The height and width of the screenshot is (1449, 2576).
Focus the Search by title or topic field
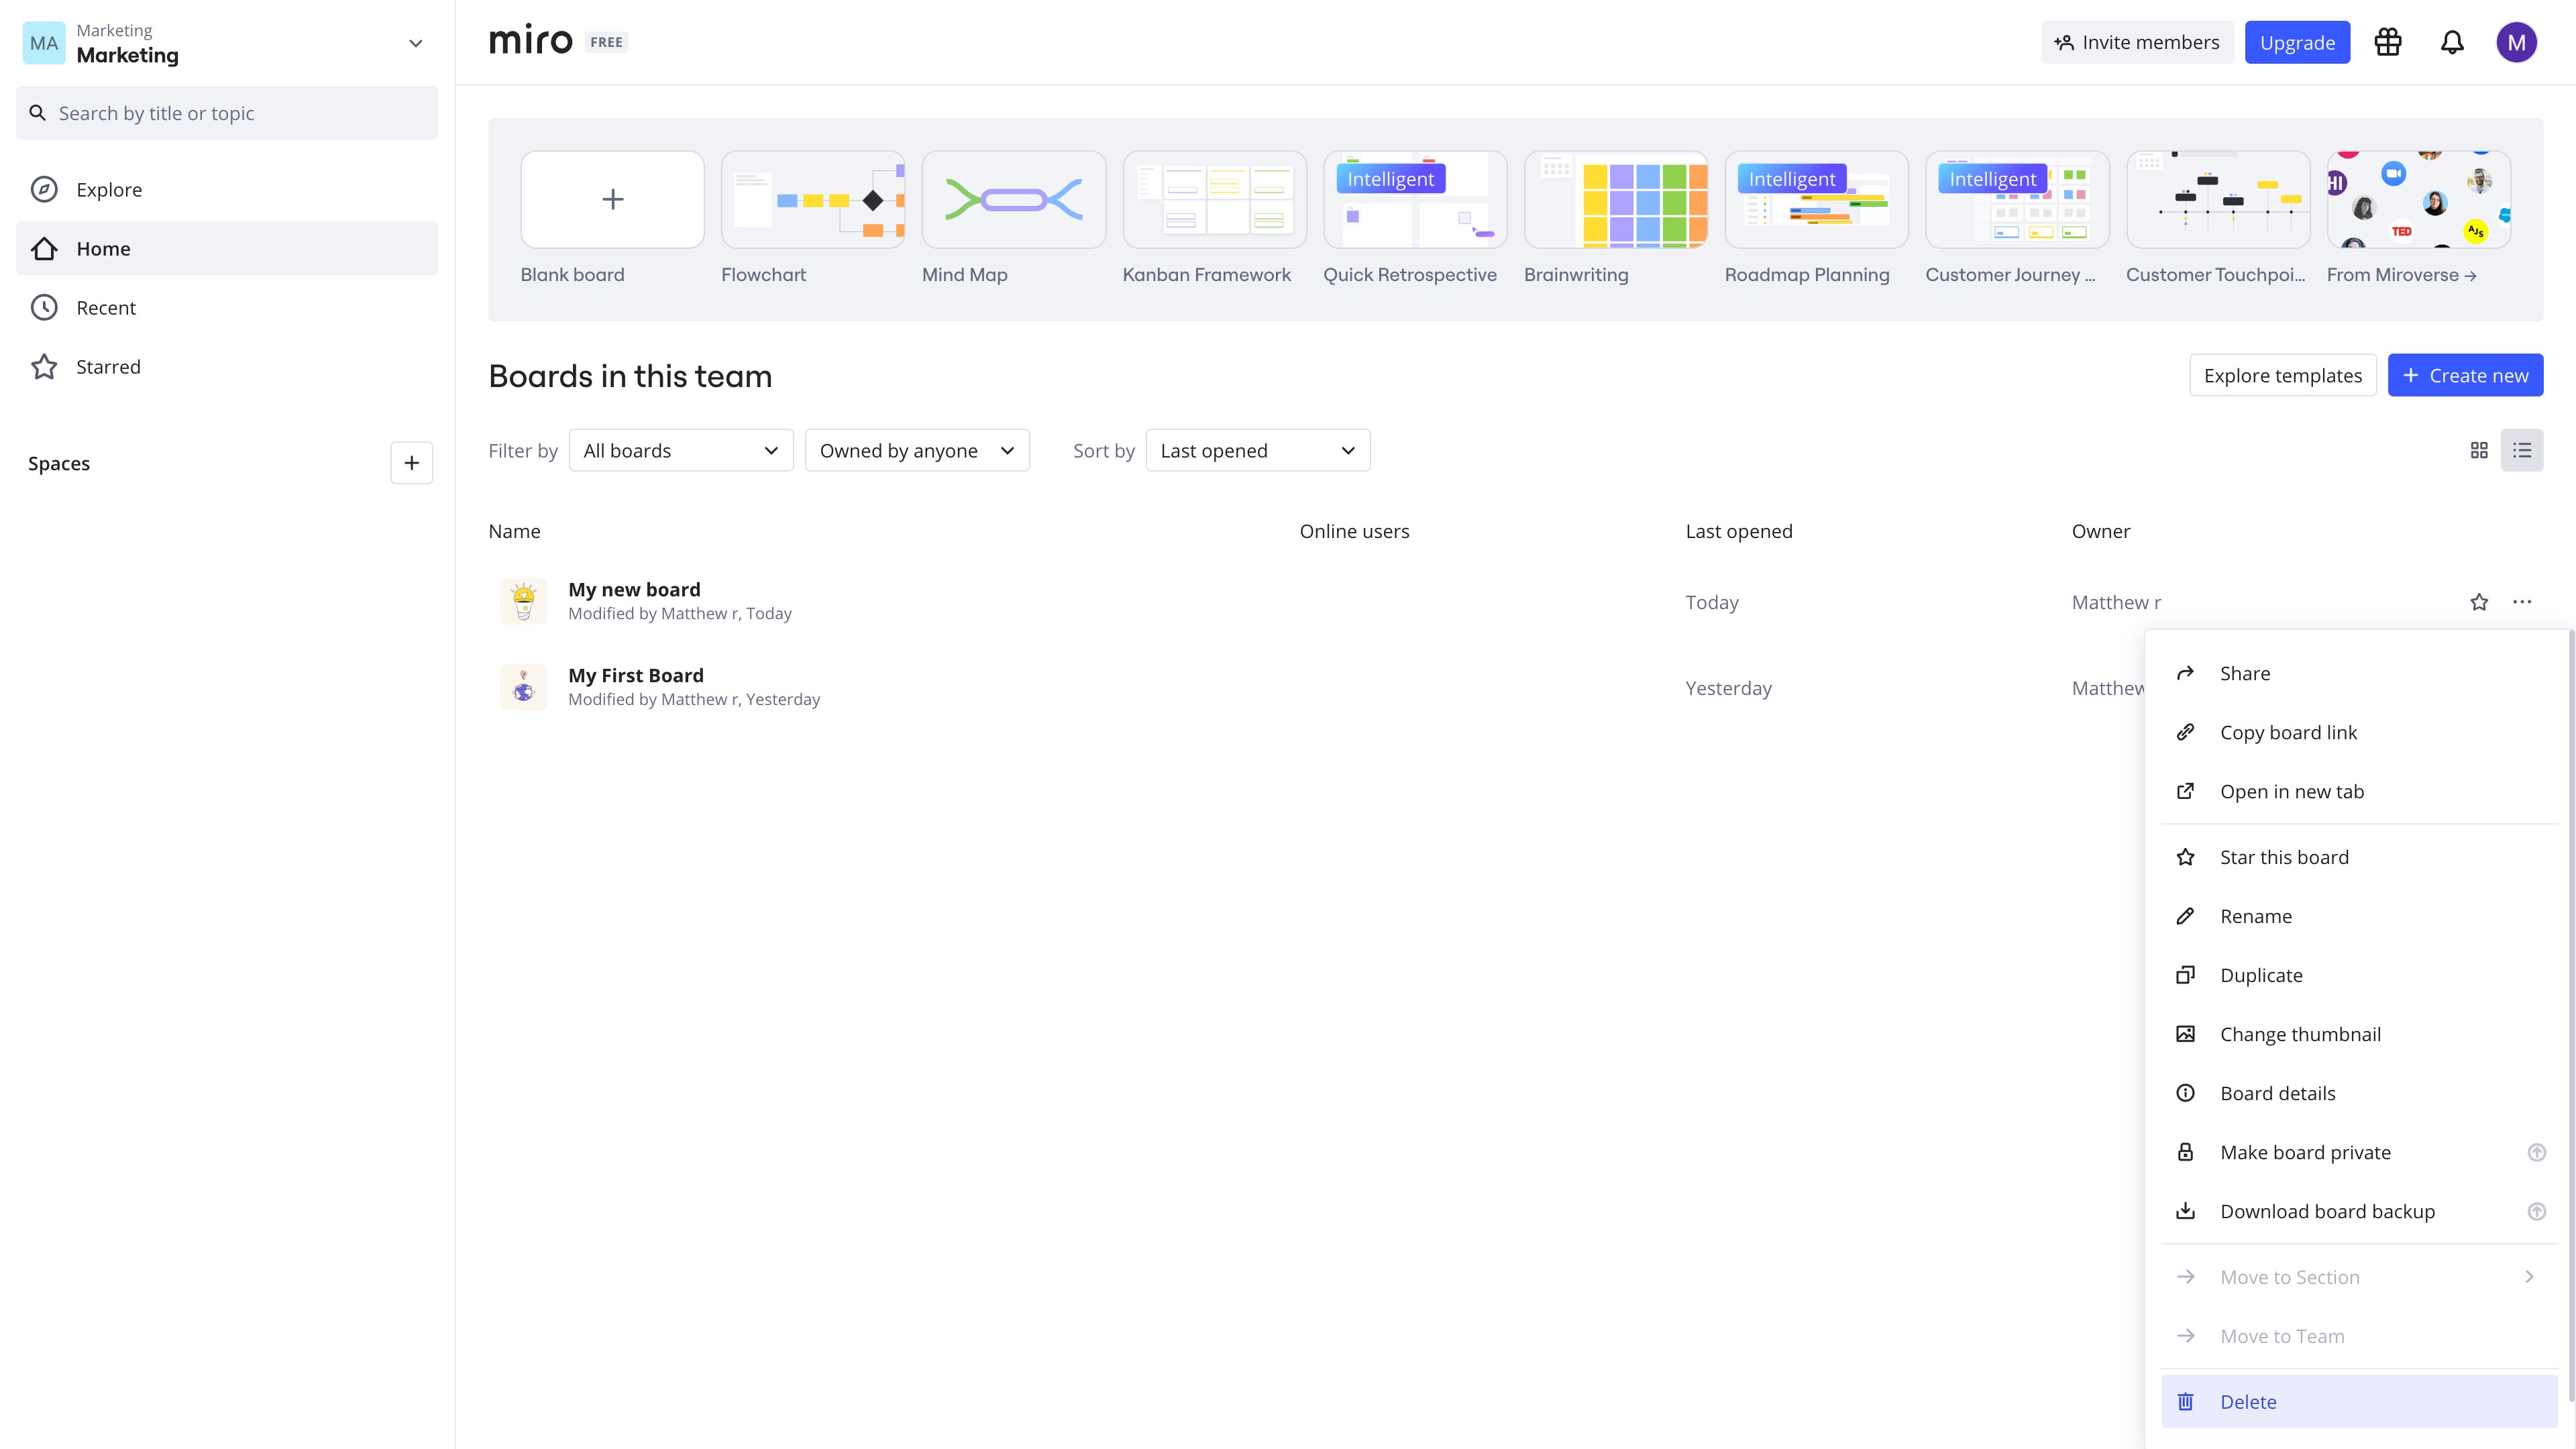click(x=227, y=113)
